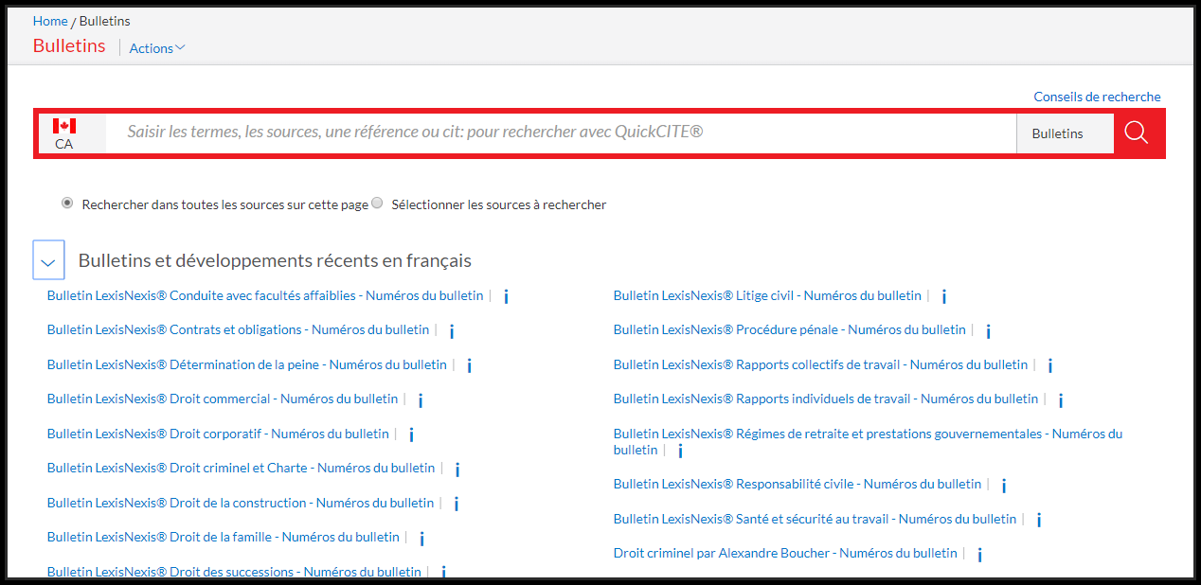The height and width of the screenshot is (585, 1201).
Task: Open Bulletin Conduite avec facultés affaiblies link
Action: click(x=265, y=295)
